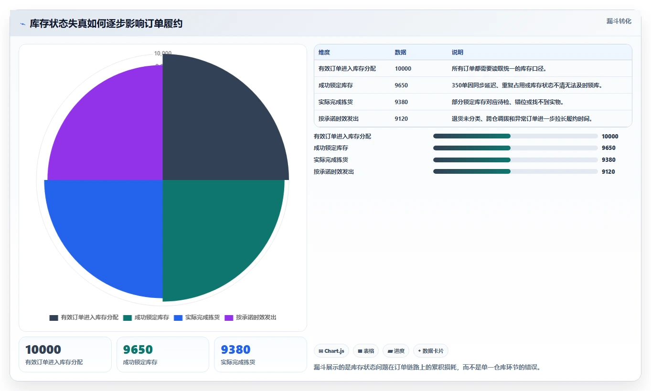Click table cell 按承诺时效发出
651x391 pixels.
click(339, 119)
